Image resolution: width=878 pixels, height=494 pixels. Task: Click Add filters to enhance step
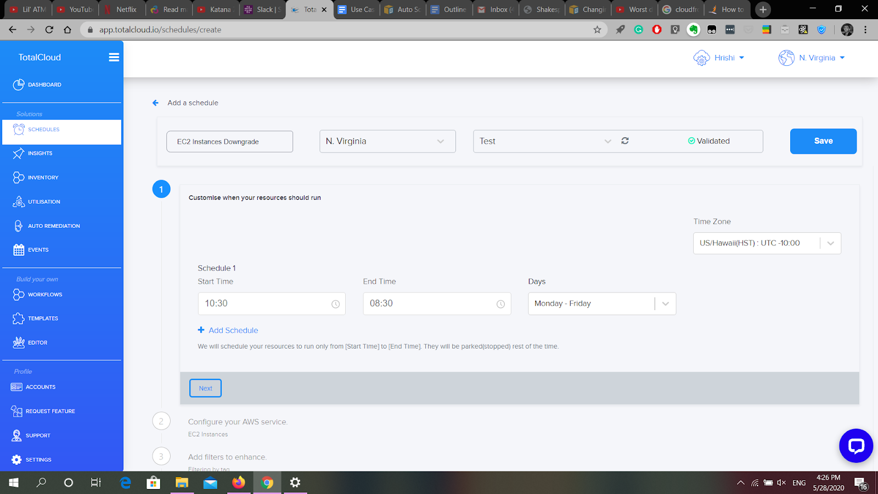(227, 457)
